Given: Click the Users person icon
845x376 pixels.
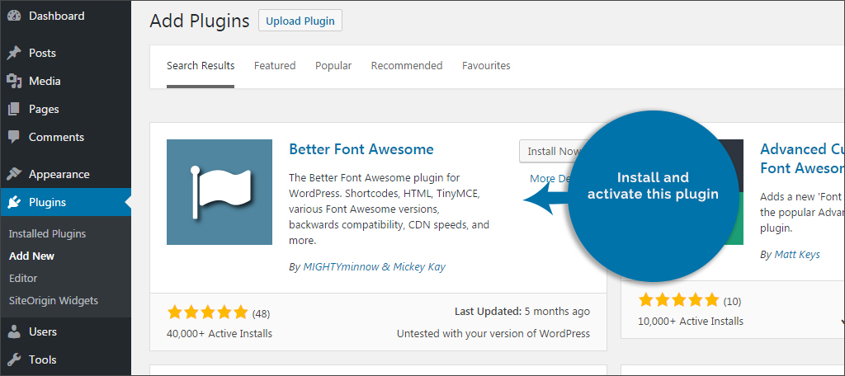Looking at the screenshot, I should [x=14, y=331].
